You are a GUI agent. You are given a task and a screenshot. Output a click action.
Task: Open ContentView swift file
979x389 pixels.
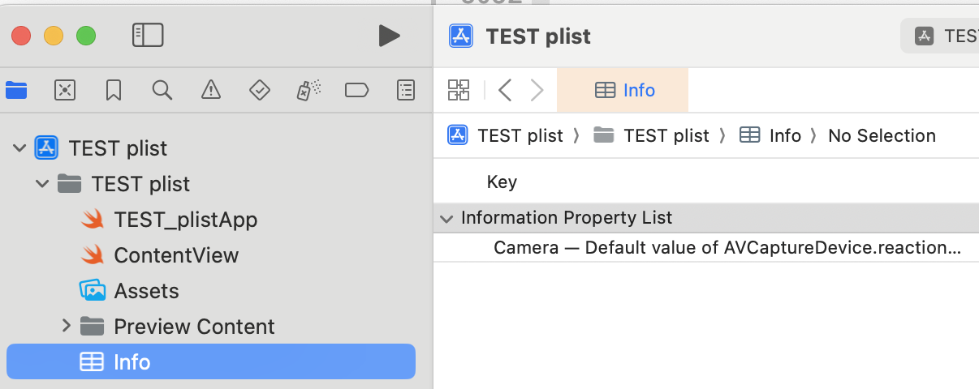[176, 255]
